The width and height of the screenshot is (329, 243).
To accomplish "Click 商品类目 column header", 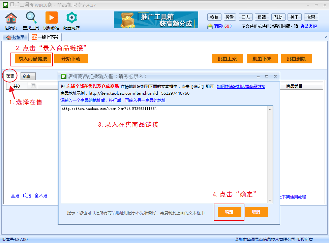I will pyautogui.click(x=294, y=86).
